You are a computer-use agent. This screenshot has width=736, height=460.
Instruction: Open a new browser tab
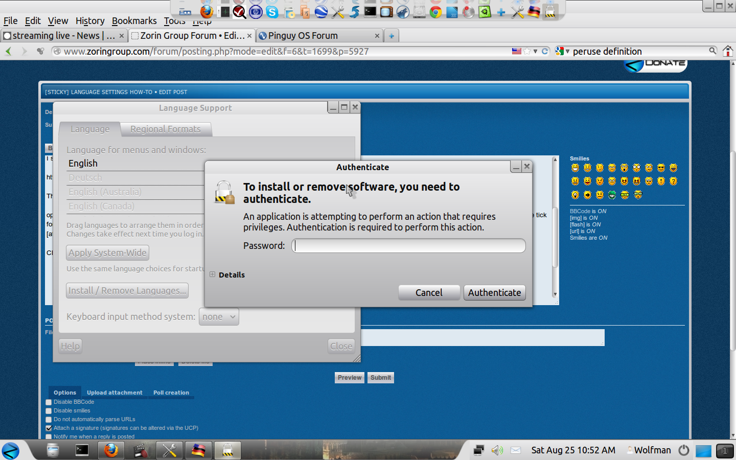tap(392, 36)
